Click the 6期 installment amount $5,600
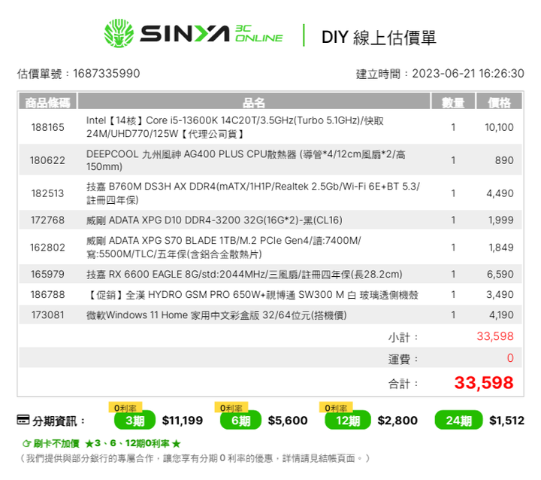541x480 pixels. [288, 421]
